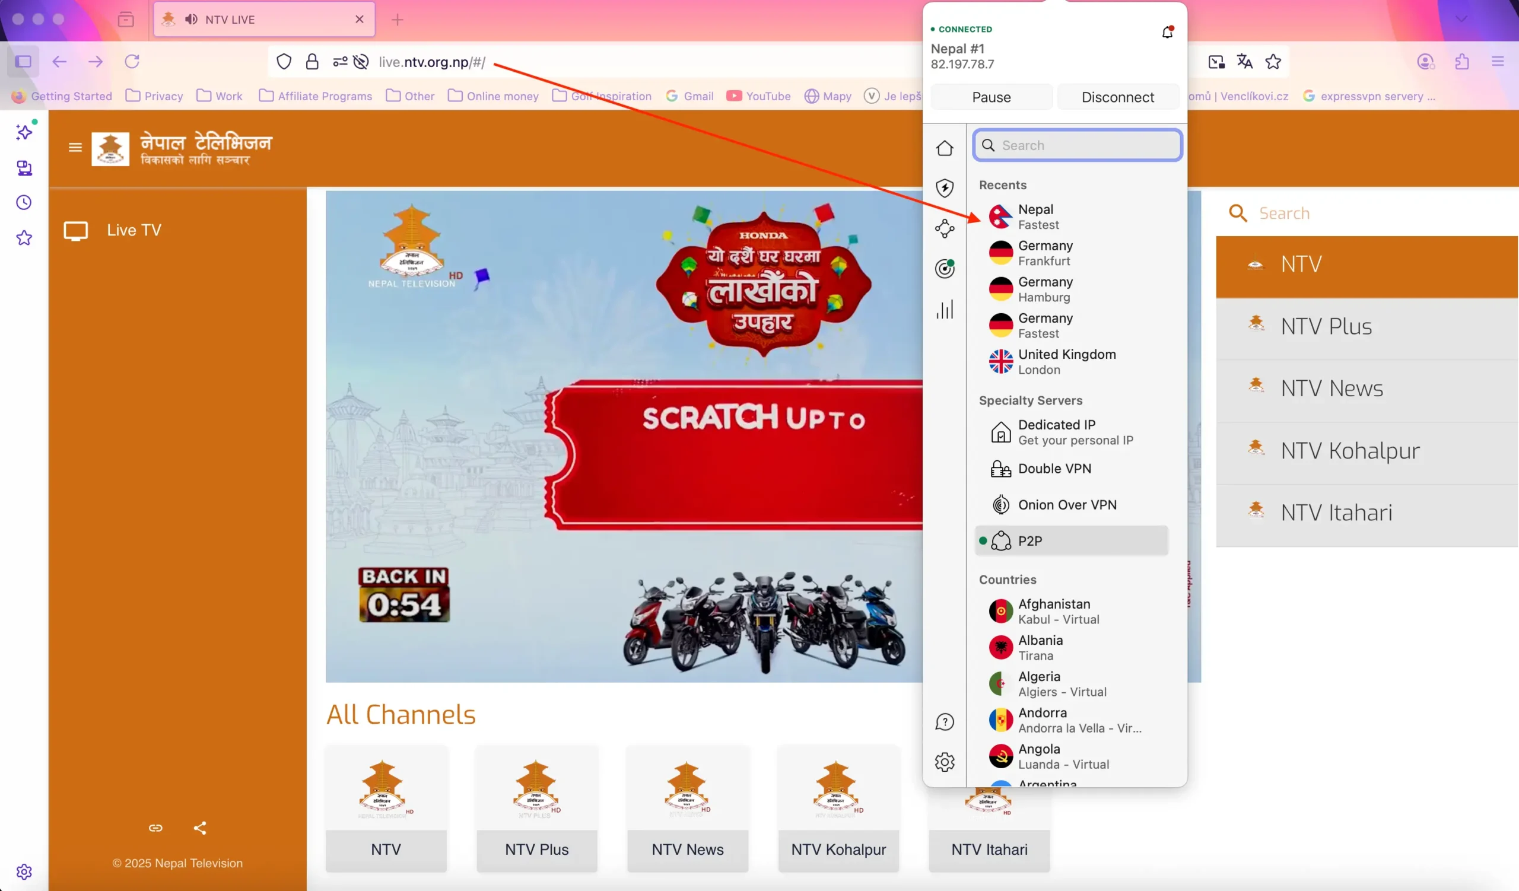Select Dedicated IP specialty server

(x=1071, y=432)
